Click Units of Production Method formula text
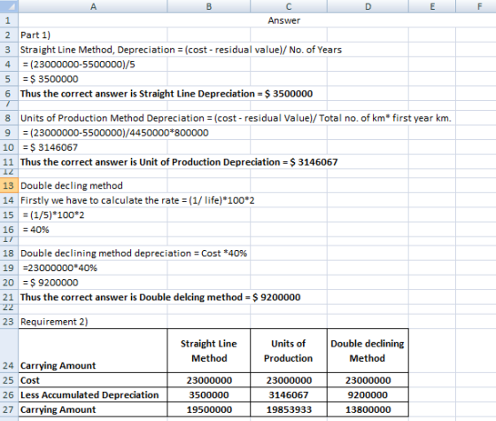496x421 pixels. coord(236,118)
